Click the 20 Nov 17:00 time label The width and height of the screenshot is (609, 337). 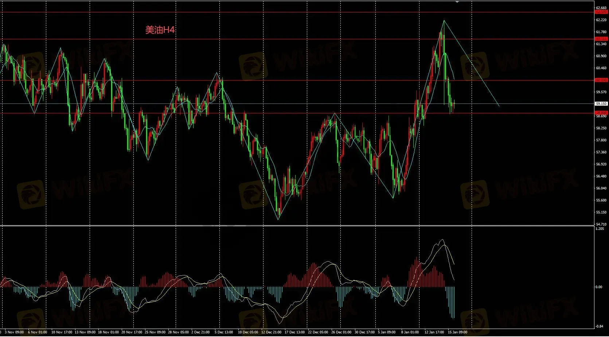pos(132,332)
